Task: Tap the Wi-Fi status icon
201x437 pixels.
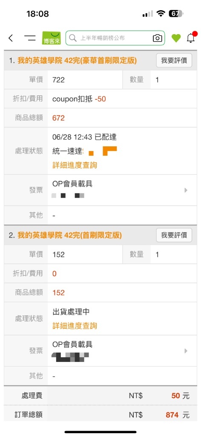Action: (161, 13)
